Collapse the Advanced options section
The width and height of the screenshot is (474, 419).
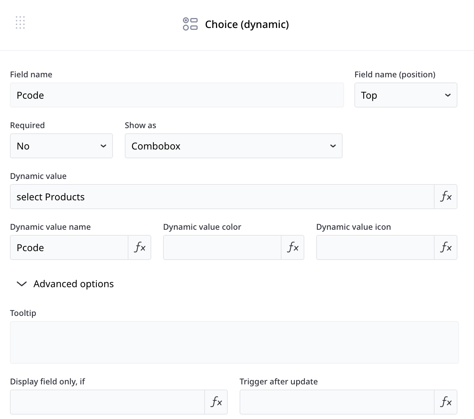point(22,284)
